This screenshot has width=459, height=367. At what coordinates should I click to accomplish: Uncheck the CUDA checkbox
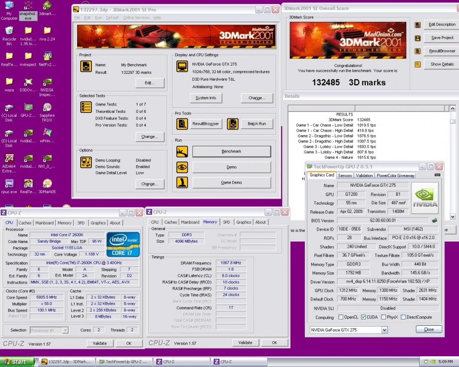pyautogui.click(x=363, y=317)
